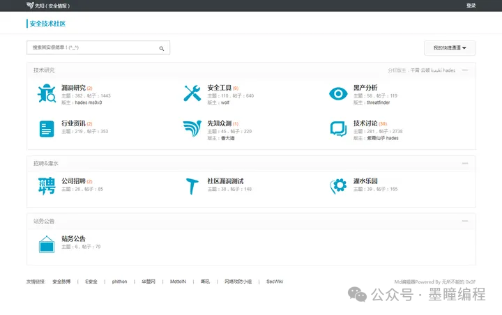The height and width of the screenshot is (315, 502).
Task: Expand the 我的快捷通道 dropdown
Action: pyautogui.click(x=450, y=48)
